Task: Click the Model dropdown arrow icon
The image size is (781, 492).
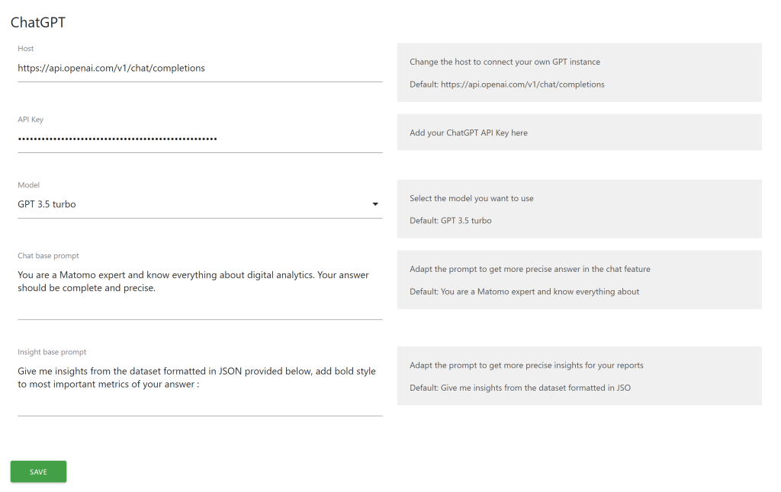Action: pos(374,204)
